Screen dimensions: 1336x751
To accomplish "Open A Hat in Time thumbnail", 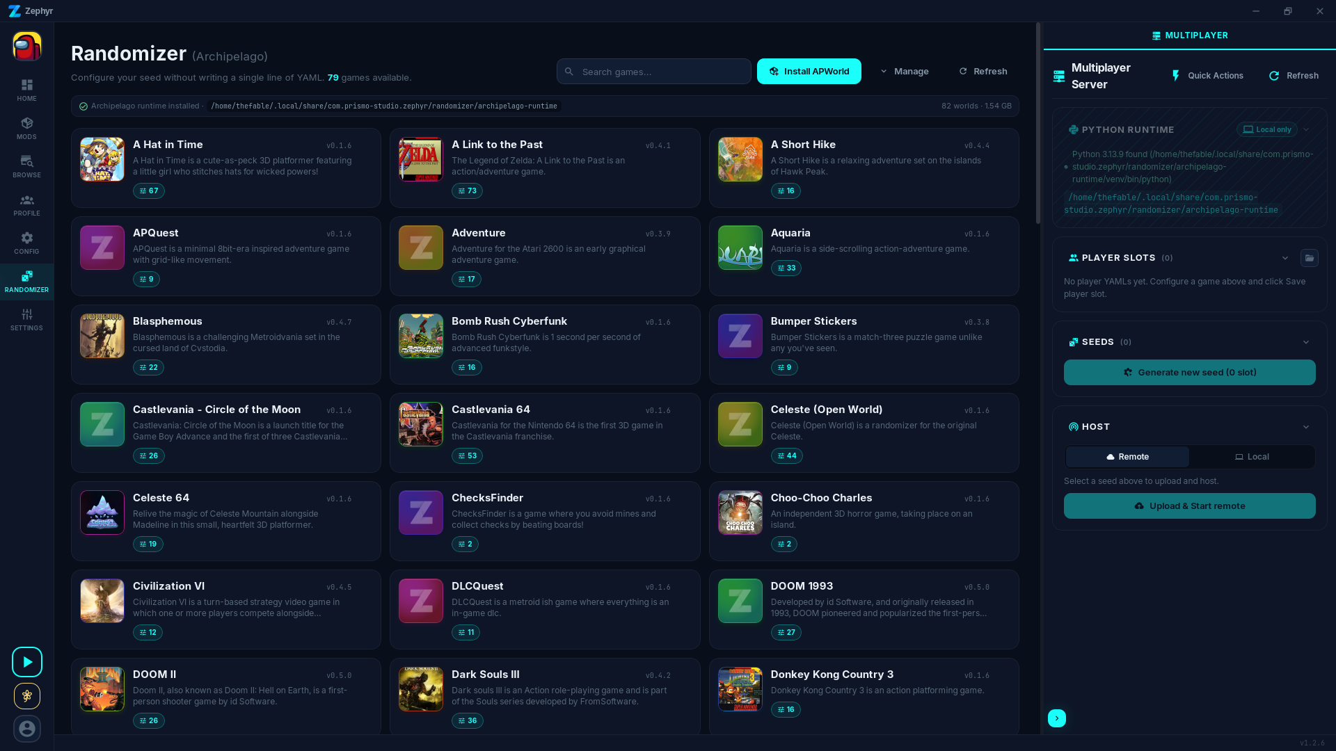I will tap(102, 159).
